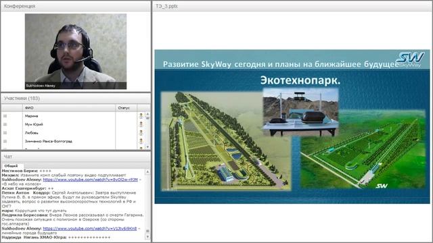Viewport: 433px width, 243px height.
Task: Click the small square marker beside Мун Юрий
Action: (5, 124)
